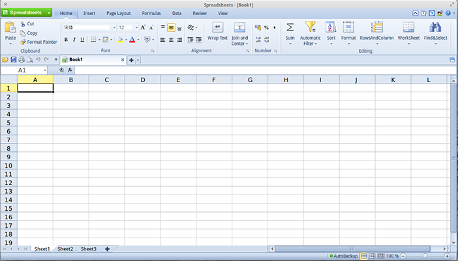458x261 pixels.
Task: Switch to the View tab
Action: (222, 14)
